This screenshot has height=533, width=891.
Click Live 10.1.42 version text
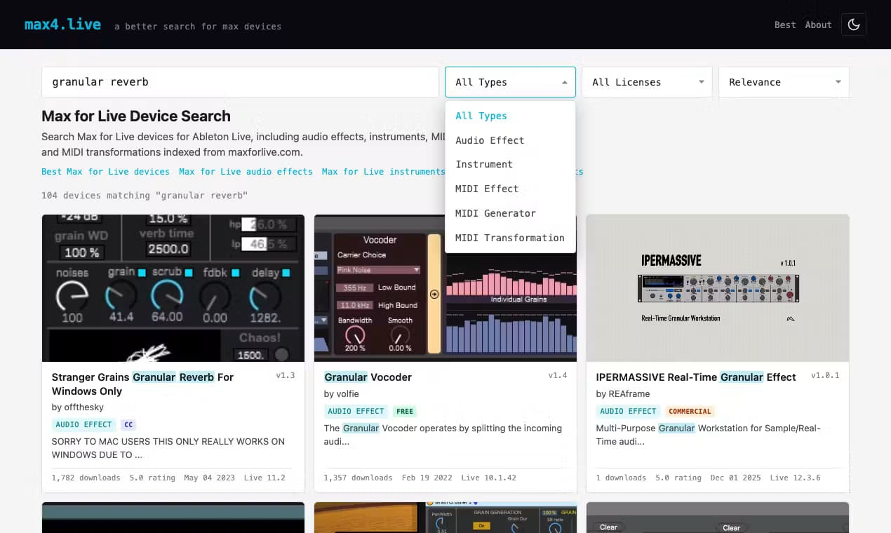488,478
